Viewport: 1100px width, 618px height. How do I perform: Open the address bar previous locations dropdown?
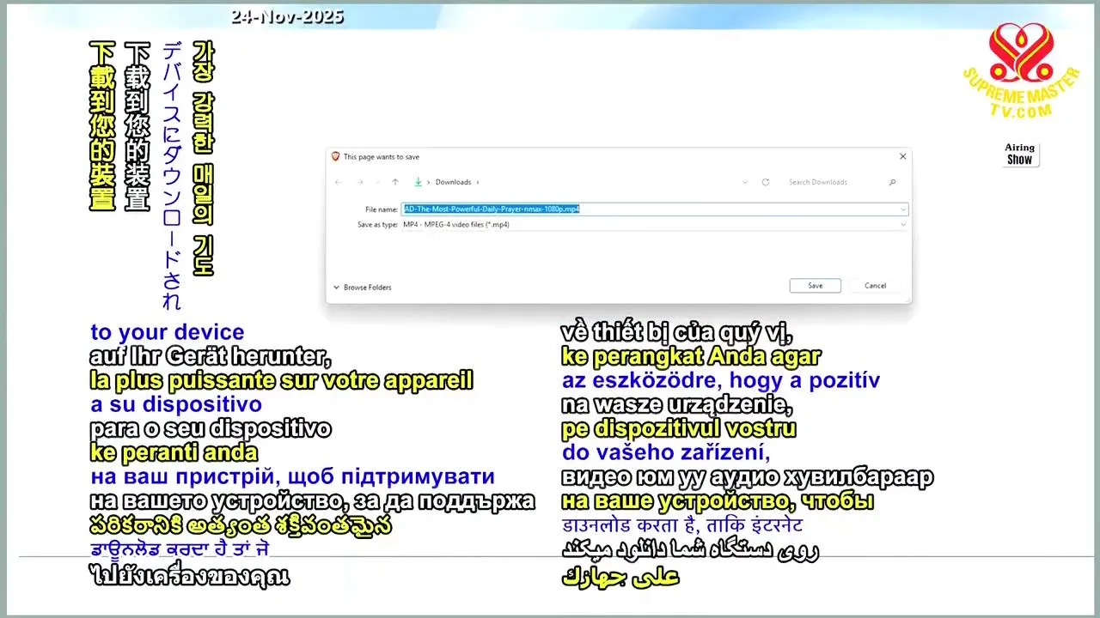click(x=744, y=182)
